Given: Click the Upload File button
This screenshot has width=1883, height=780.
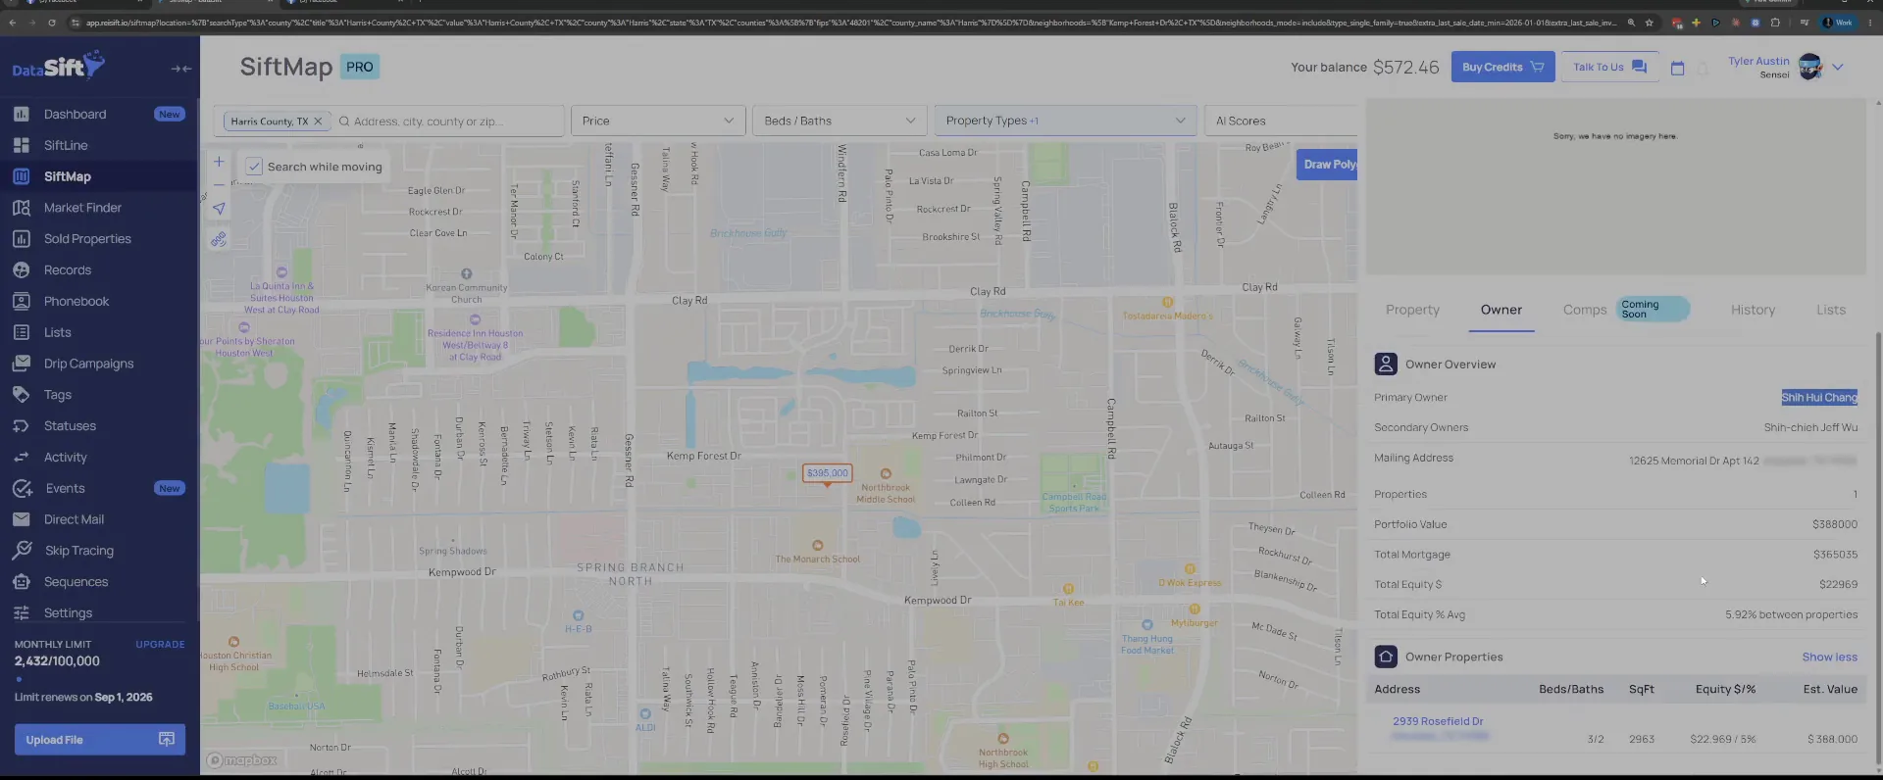Looking at the screenshot, I should [100, 740].
